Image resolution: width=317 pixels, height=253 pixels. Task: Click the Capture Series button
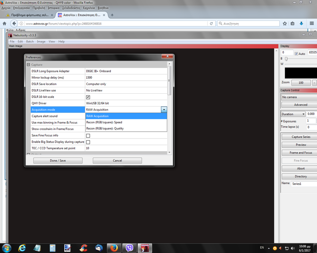301,137
